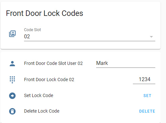Click the DELETE button

147,111
